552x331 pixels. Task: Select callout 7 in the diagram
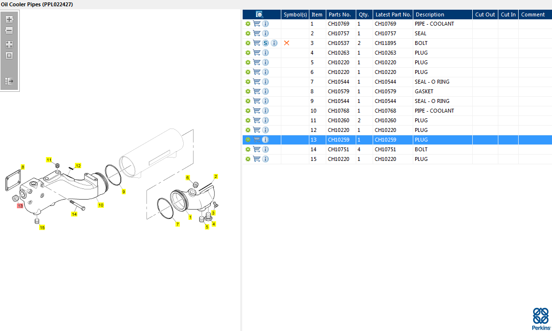click(177, 224)
